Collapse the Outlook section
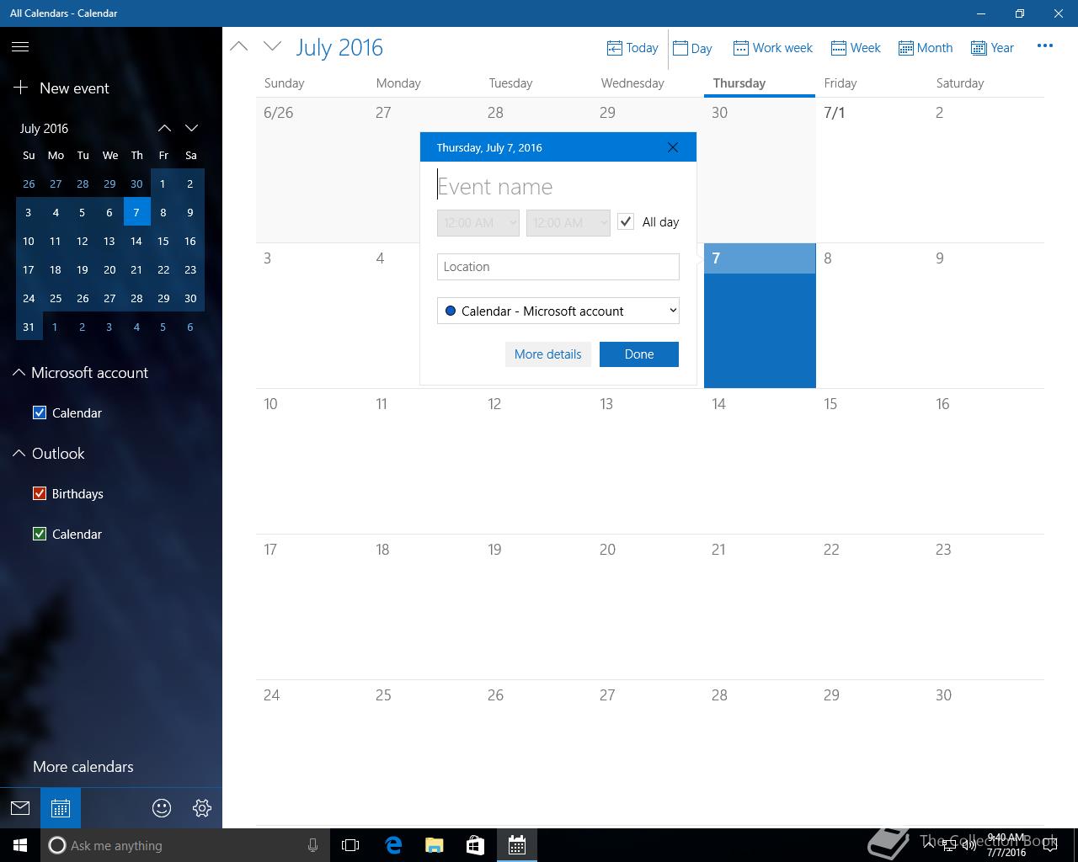The width and height of the screenshot is (1078, 862). point(19,453)
